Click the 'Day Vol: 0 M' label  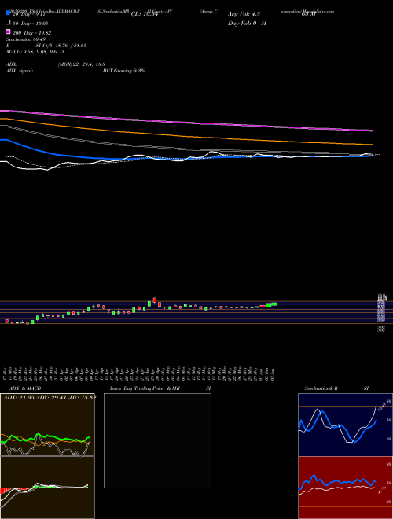tap(247, 23)
